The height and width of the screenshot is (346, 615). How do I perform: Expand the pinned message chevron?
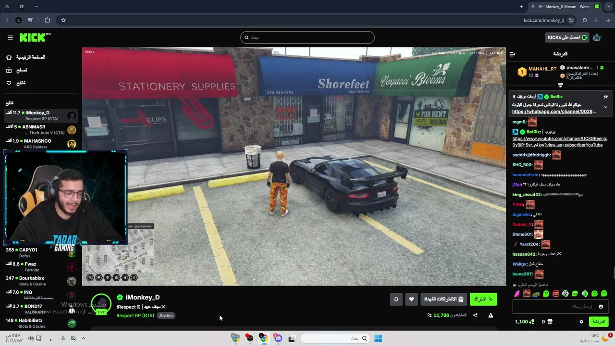pos(605,107)
